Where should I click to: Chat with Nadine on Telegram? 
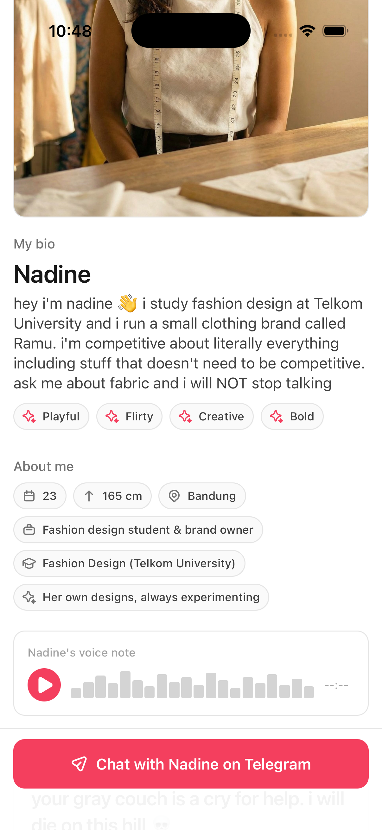(x=191, y=764)
